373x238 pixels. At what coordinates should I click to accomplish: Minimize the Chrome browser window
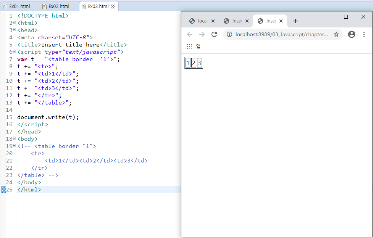pyautogui.click(x=328, y=17)
